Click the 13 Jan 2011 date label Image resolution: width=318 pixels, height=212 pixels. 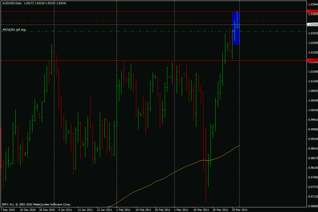pyautogui.click(x=85, y=210)
